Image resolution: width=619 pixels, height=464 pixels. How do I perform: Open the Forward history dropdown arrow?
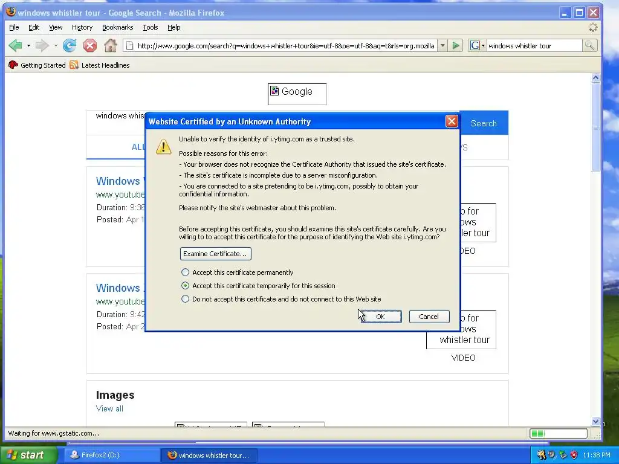click(55, 46)
